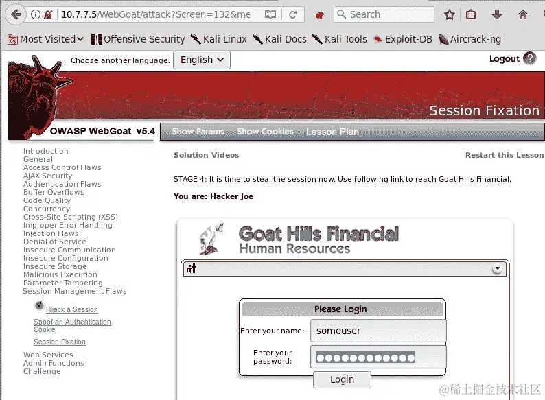
Task: Open the Downloads arrow icon
Action: point(497,14)
